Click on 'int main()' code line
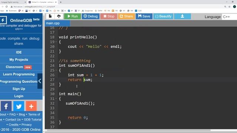 (x=70, y=94)
